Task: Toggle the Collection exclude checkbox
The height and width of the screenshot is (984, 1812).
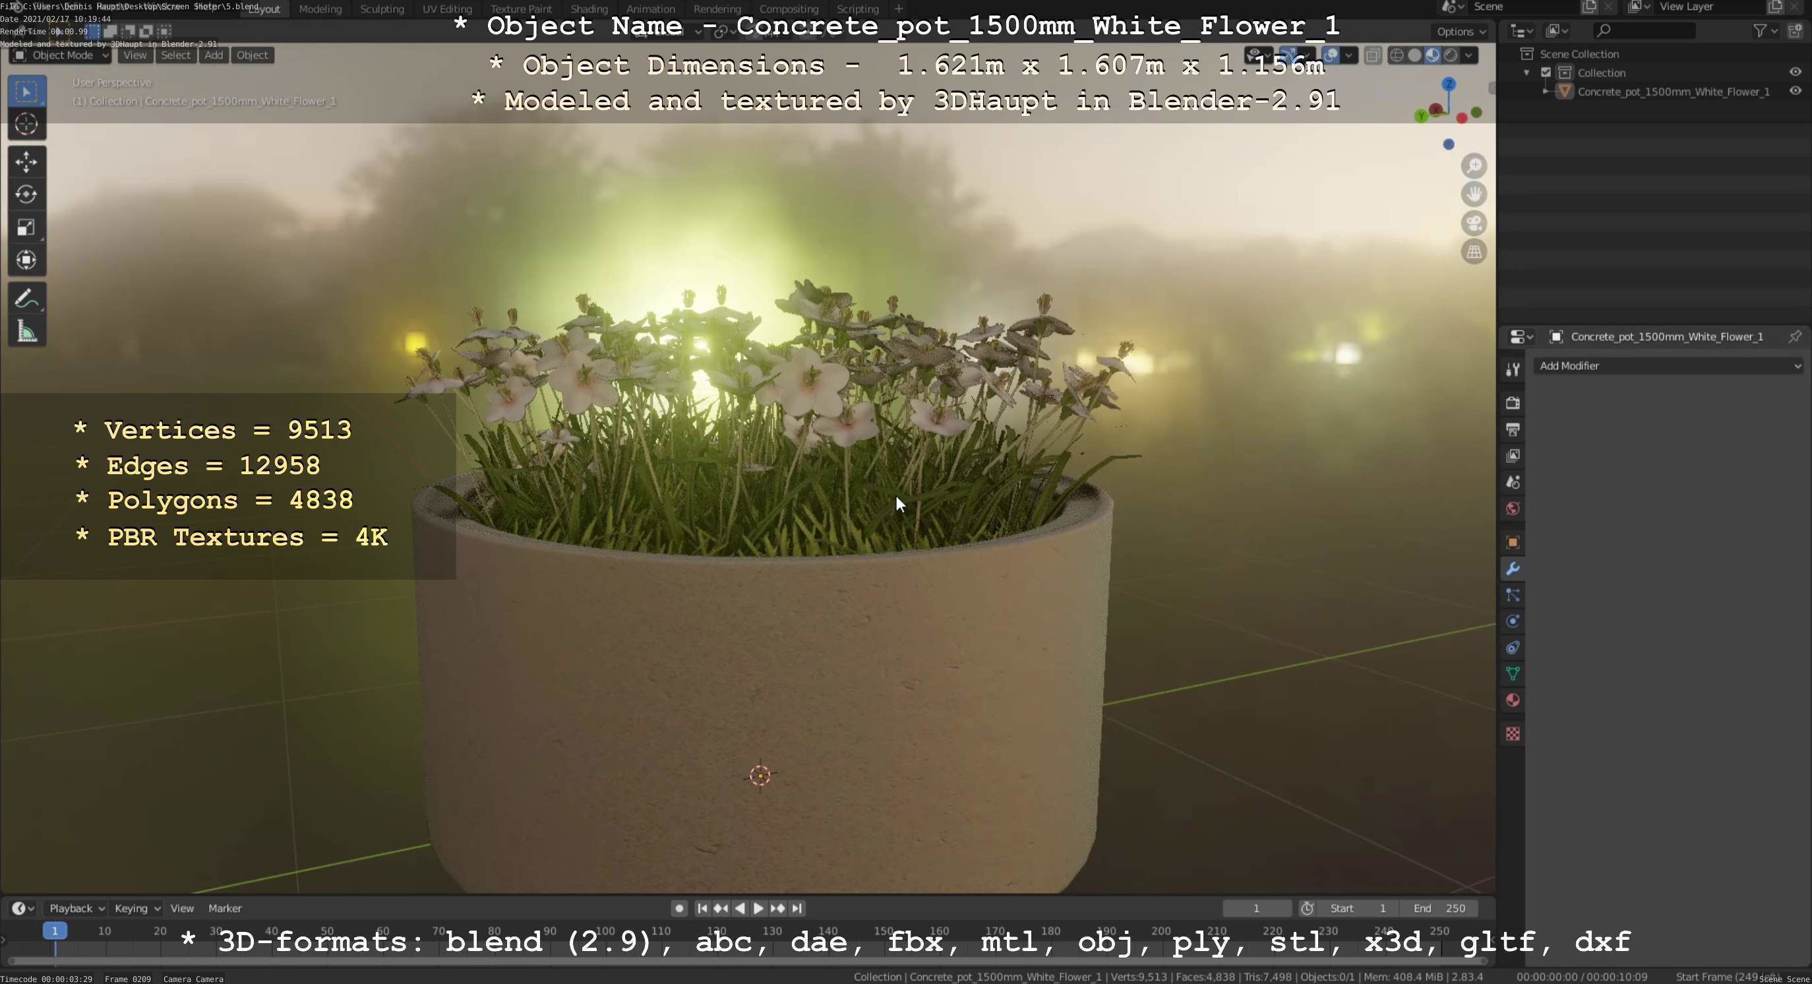Action: point(1546,73)
